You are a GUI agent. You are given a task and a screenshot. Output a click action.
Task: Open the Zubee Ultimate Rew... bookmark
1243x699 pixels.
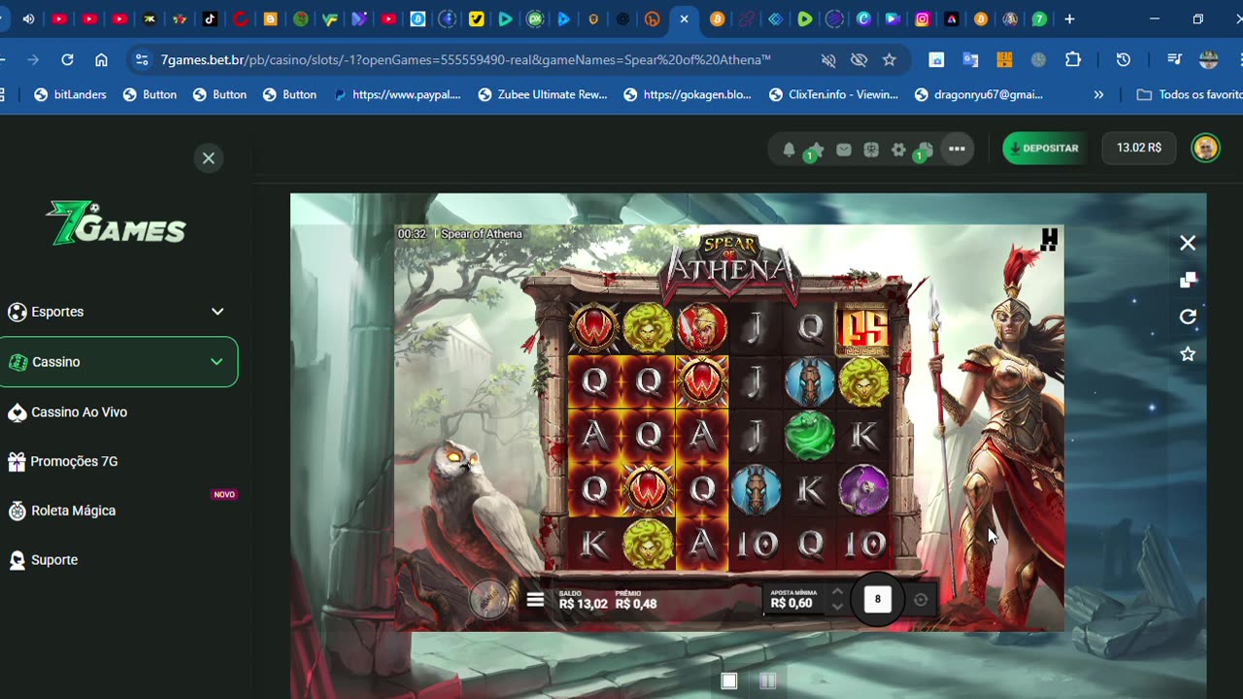click(x=542, y=94)
